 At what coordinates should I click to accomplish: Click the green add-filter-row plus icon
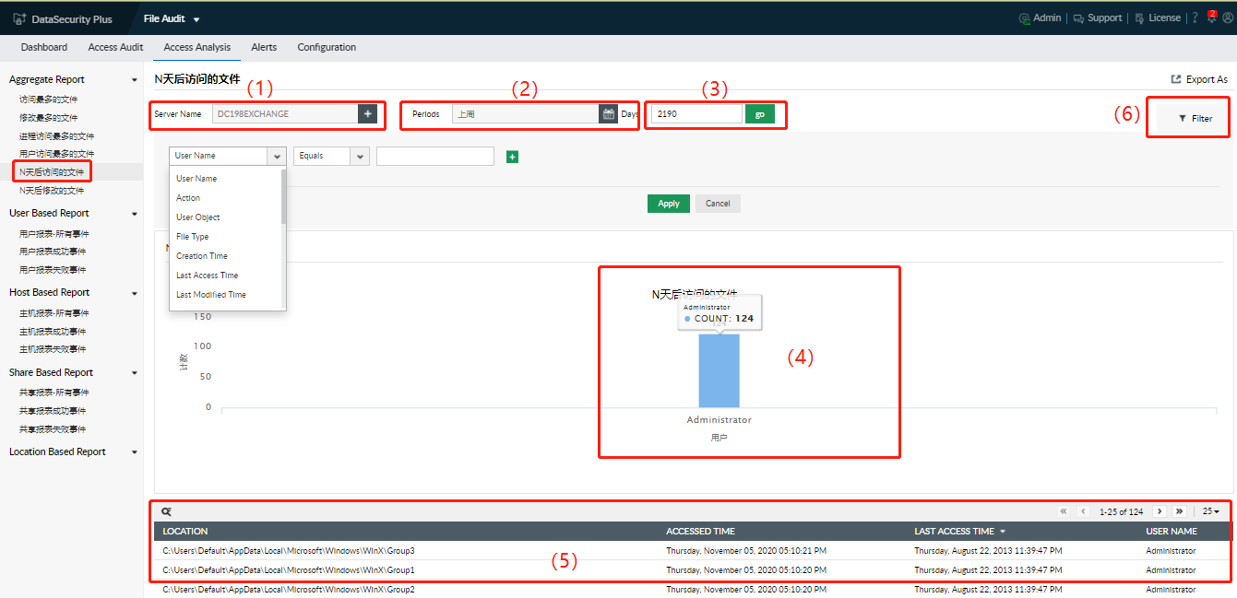tap(513, 157)
